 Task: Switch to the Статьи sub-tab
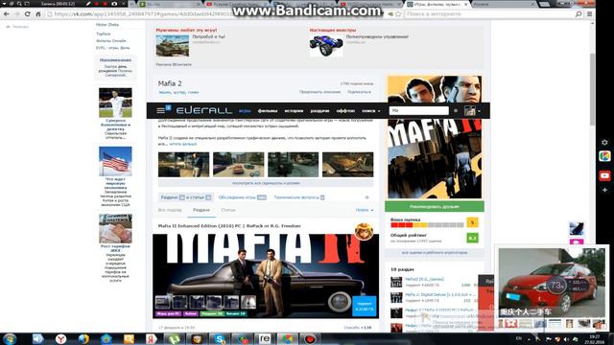coord(228,210)
